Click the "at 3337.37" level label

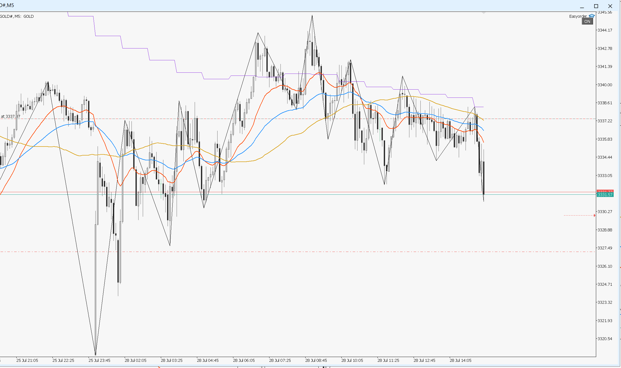coord(10,116)
